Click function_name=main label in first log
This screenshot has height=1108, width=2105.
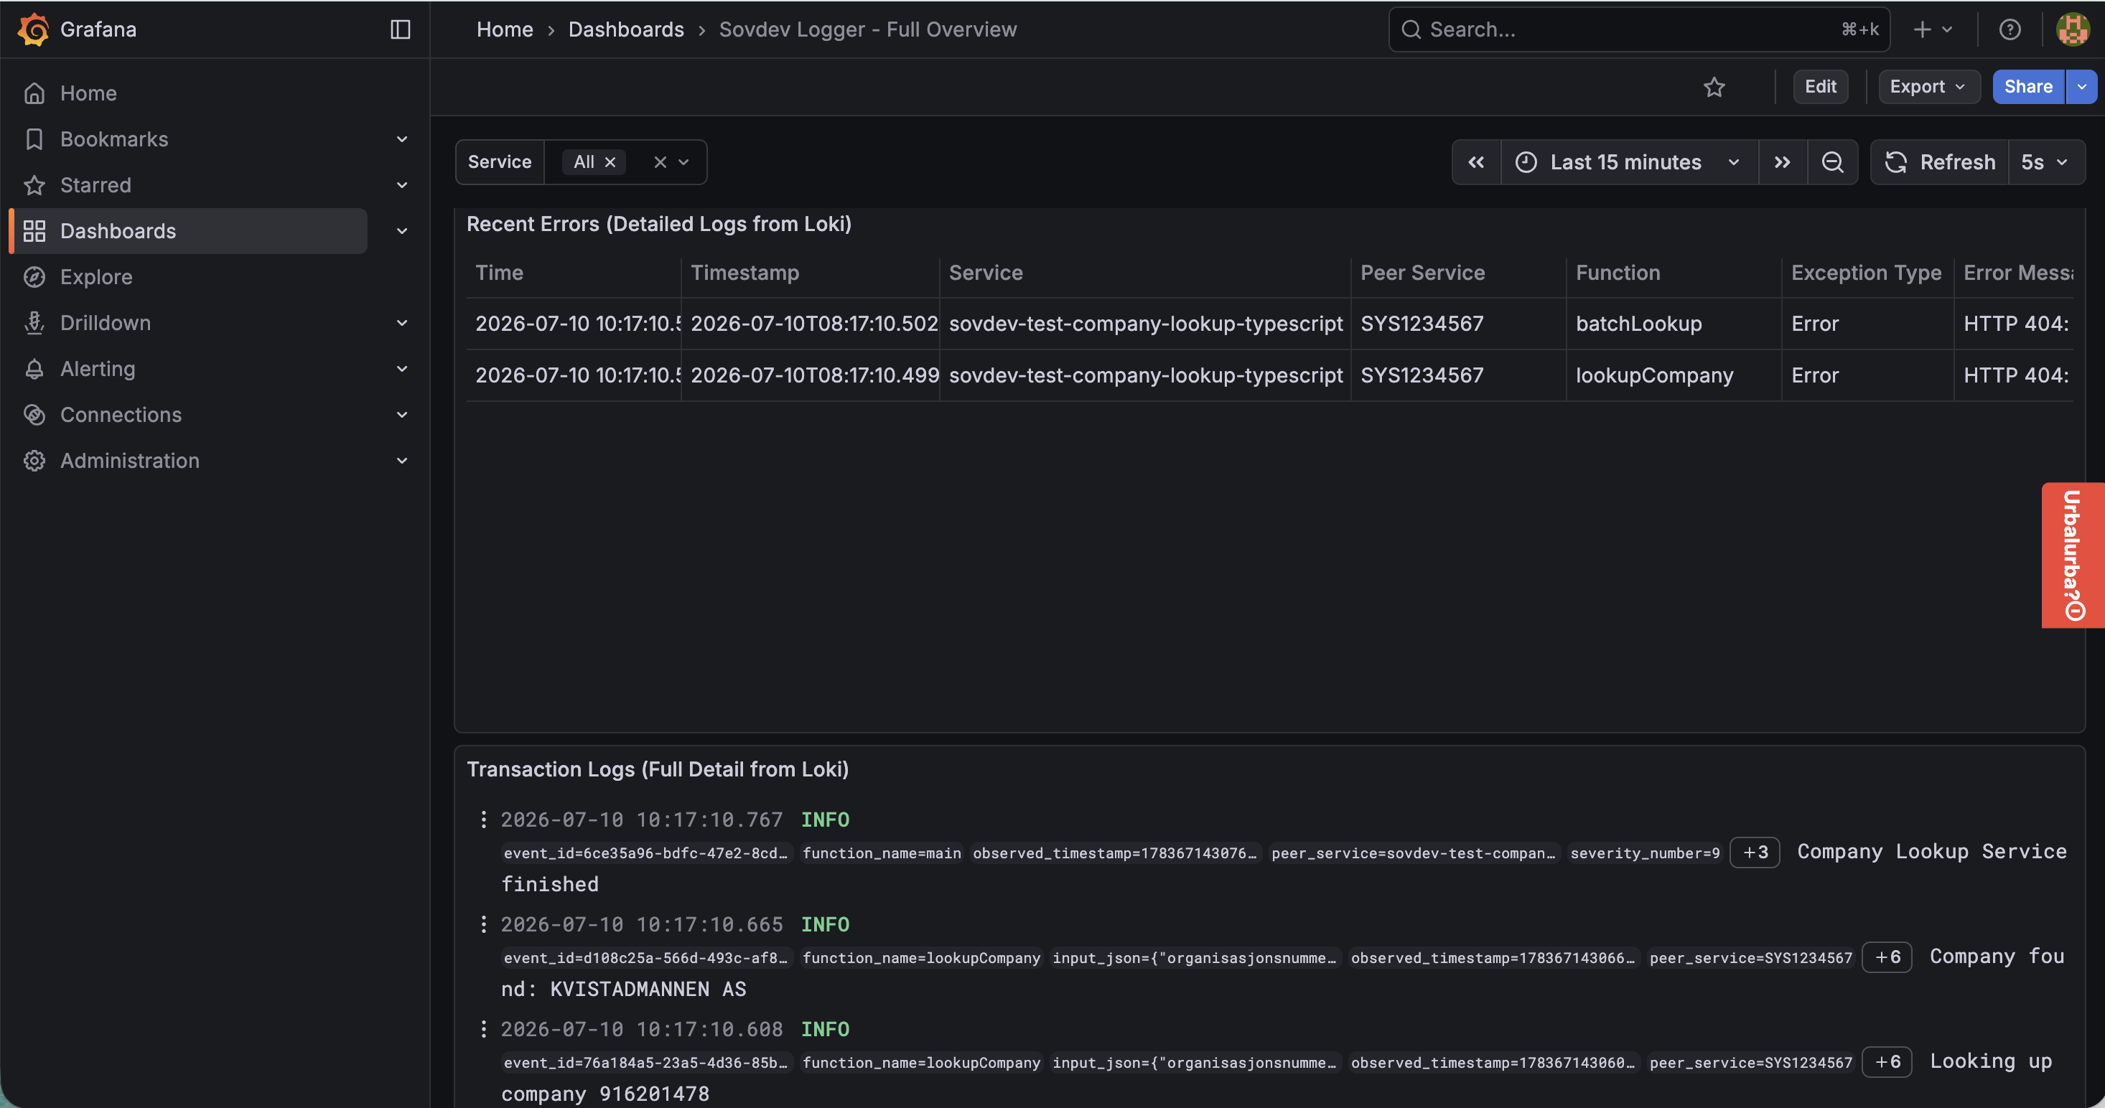point(881,853)
